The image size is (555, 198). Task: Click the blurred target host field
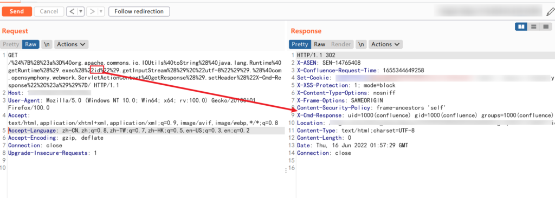point(489,11)
